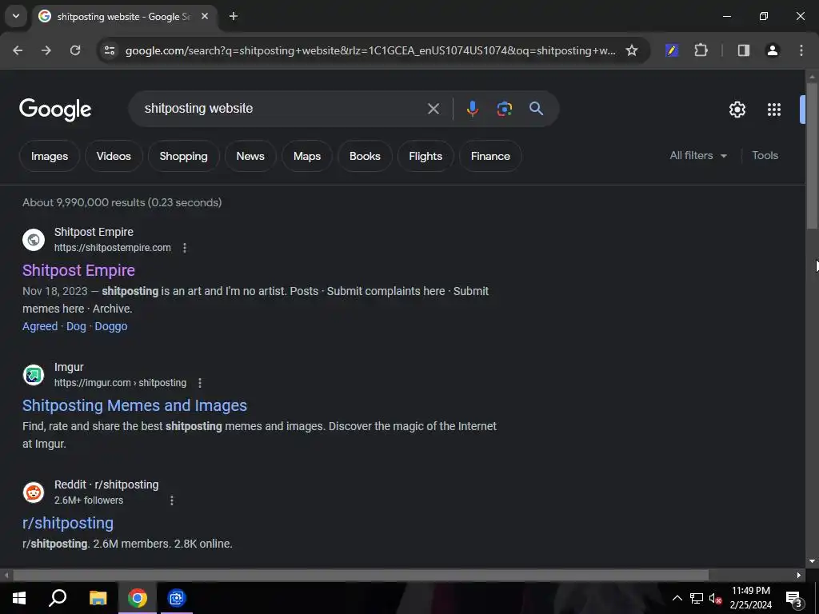Search by image with Google Lens

[504, 109]
